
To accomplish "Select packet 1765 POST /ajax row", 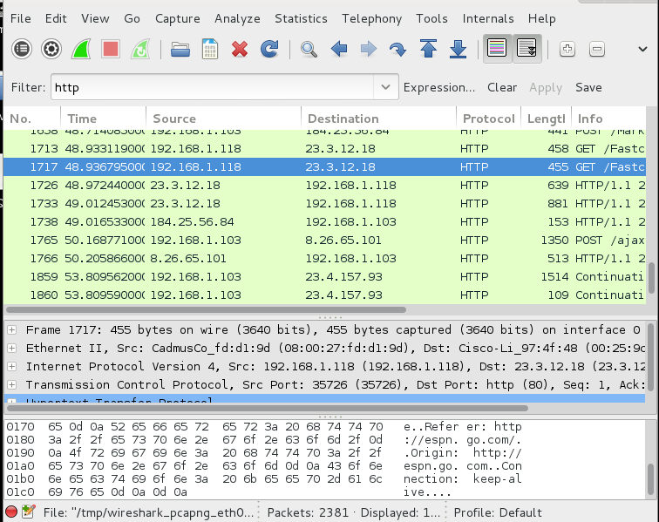I will pyautogui.click(x=324, y=240).
